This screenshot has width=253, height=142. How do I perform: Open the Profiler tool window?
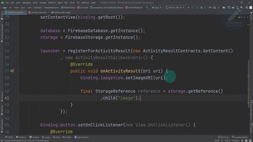pos(67,137)
